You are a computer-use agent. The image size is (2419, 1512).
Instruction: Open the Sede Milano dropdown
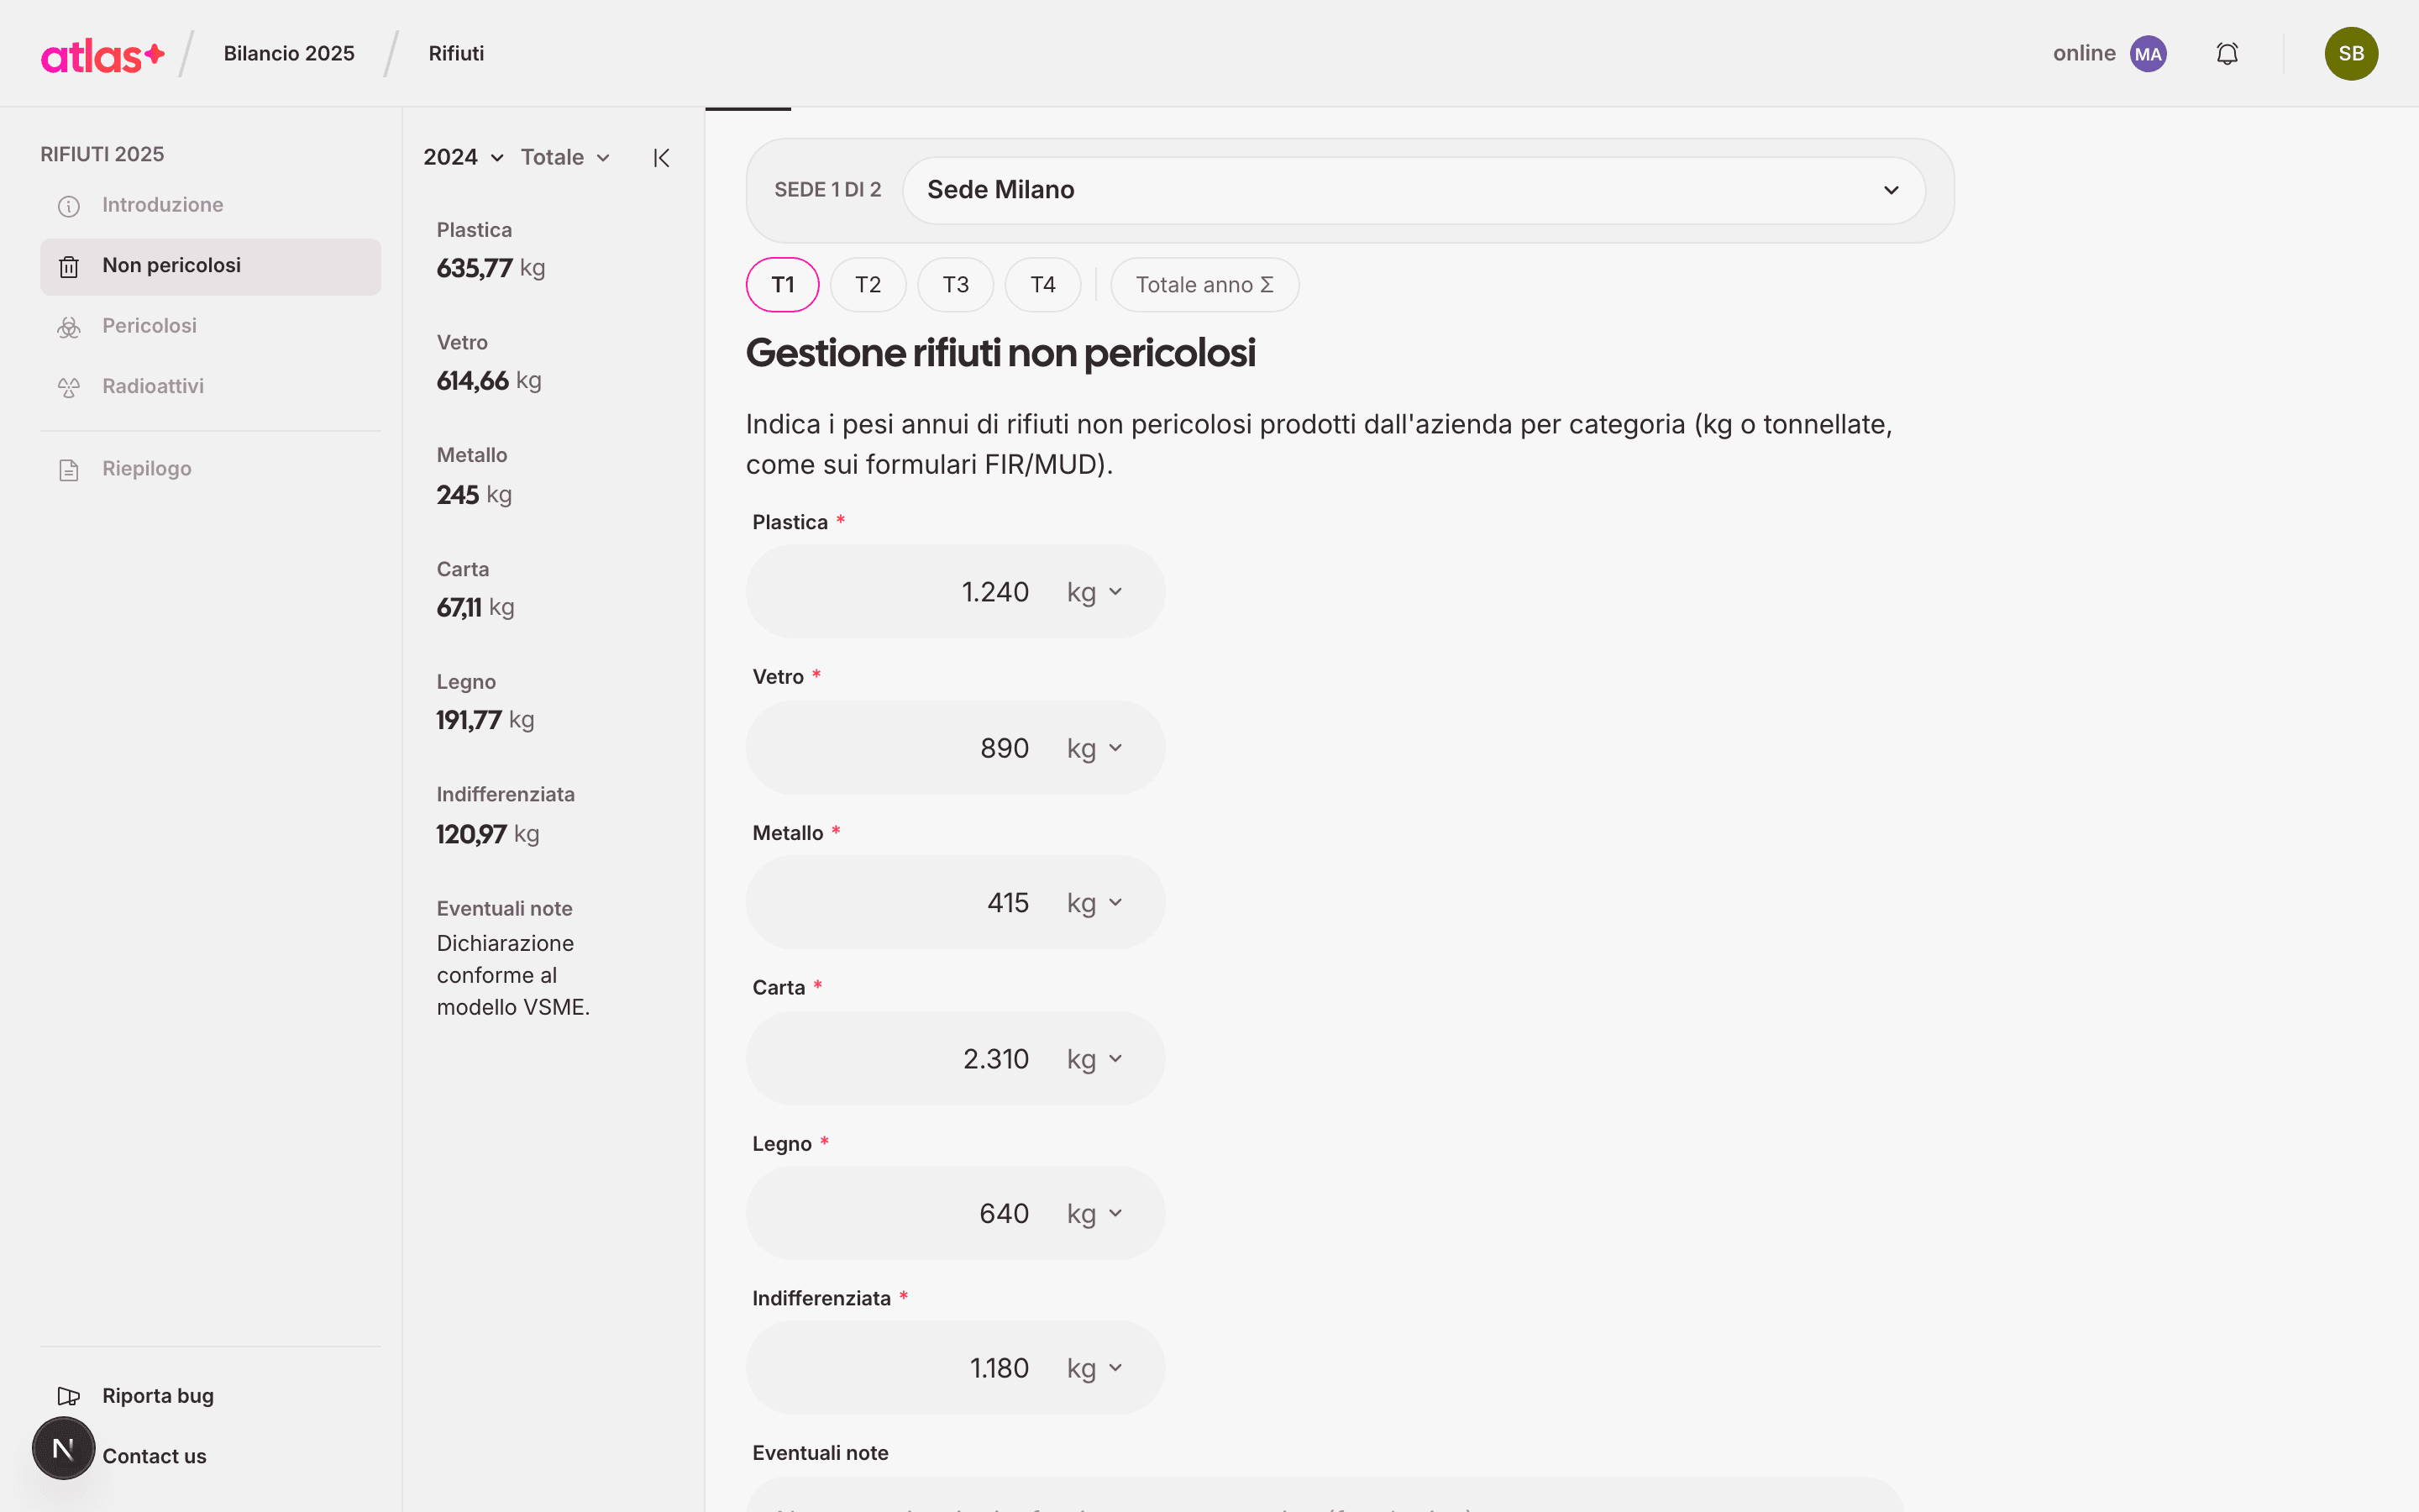point(1414,190)
